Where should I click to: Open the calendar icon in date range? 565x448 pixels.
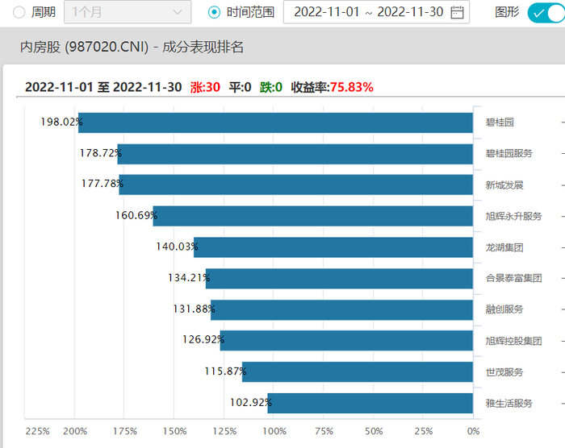click(457, 13)
